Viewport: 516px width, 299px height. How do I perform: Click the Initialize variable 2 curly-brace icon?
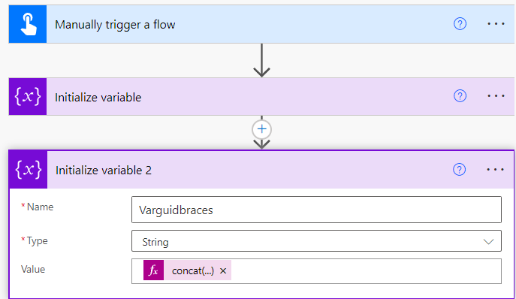click(x=29, y=170)
